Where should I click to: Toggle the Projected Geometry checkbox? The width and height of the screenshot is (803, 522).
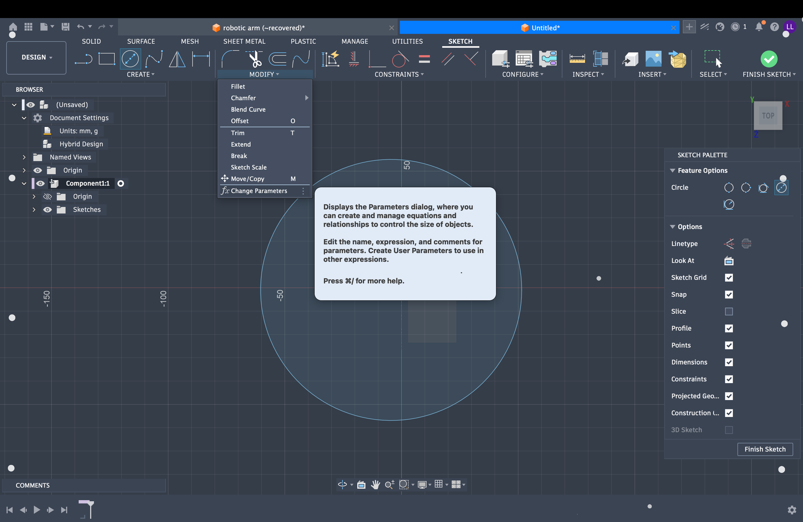pos(729,396)
